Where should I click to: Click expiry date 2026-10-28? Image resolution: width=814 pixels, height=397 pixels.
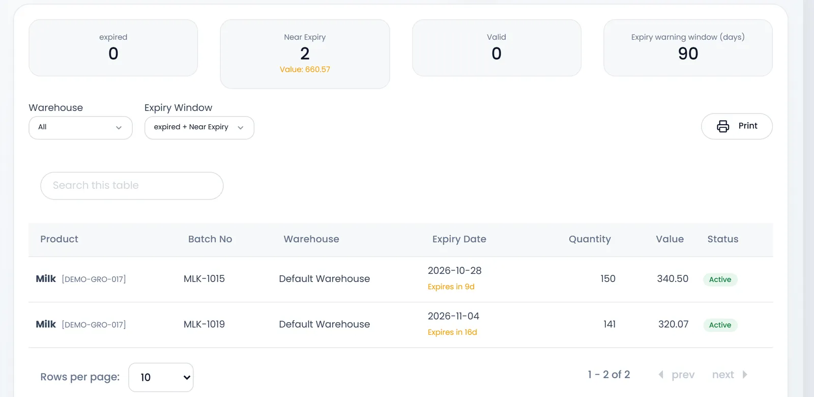pyautogui.click(x=454, y=271)
